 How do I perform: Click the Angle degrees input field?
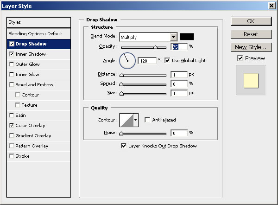[147, 61]
